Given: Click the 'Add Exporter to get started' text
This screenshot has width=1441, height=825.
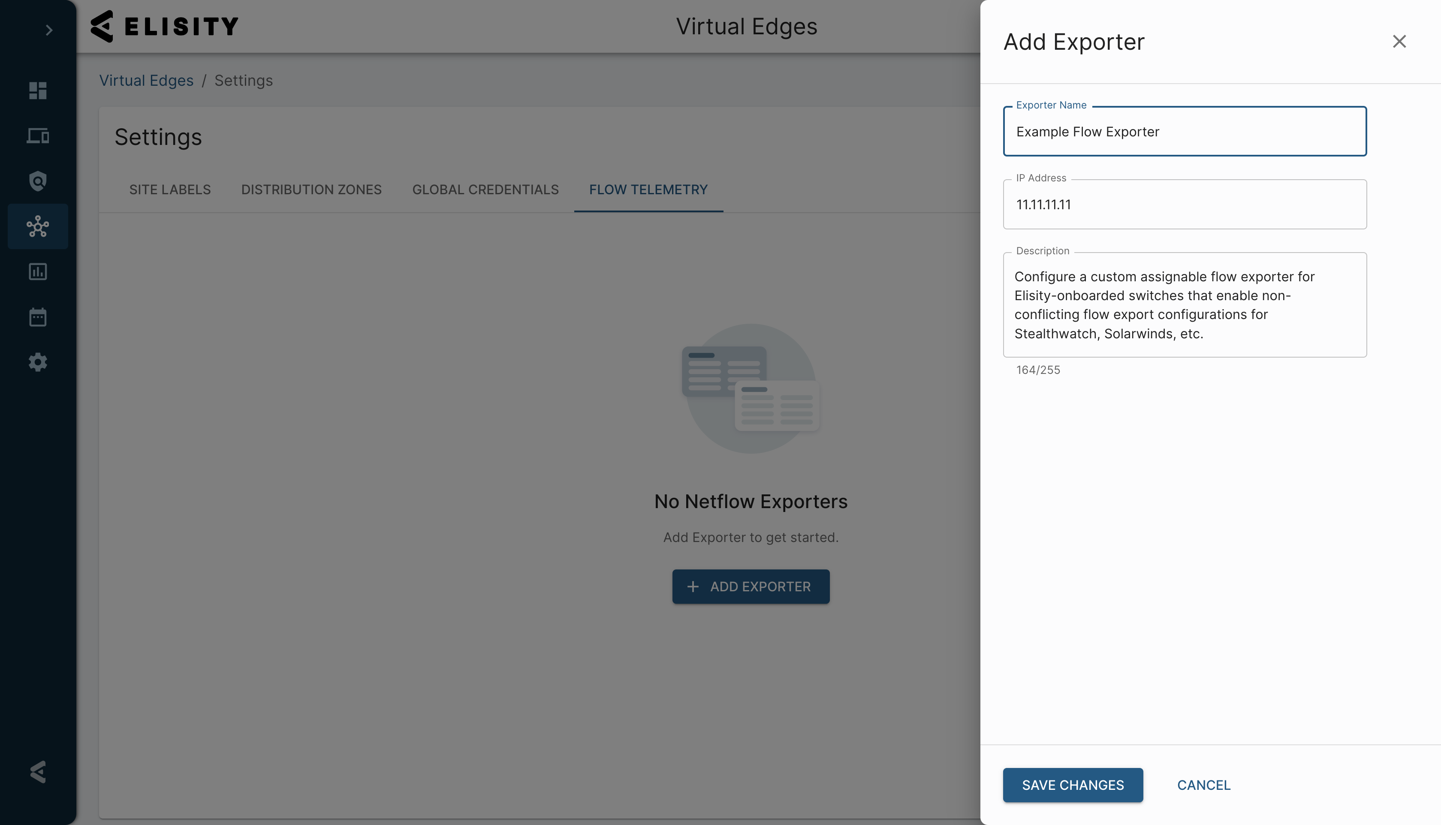Looking at the screenshot, I should pos(751,537).
